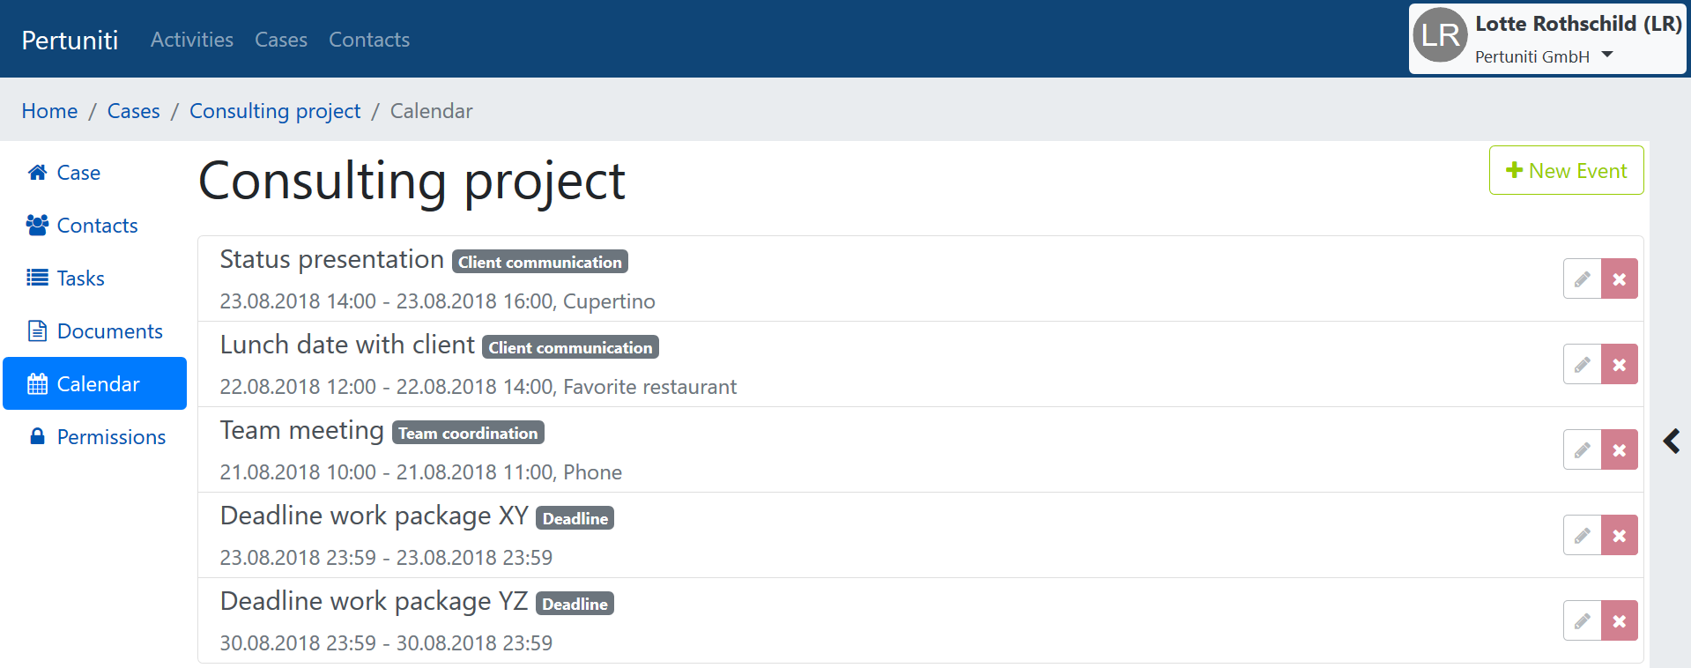Delete the Lunch date with client event
Viewport: 1691px width, 668px height.
(x=1619, y=365)
